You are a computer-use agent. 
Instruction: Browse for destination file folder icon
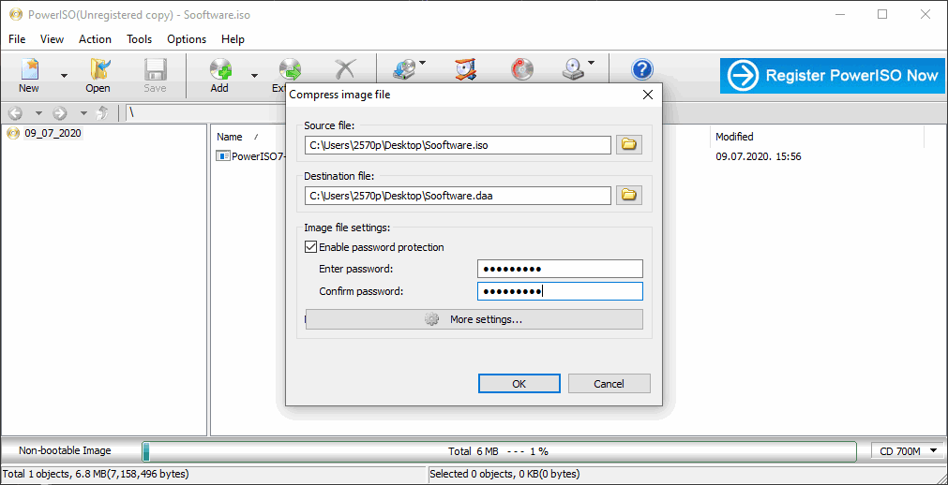(x=629, y=196)
